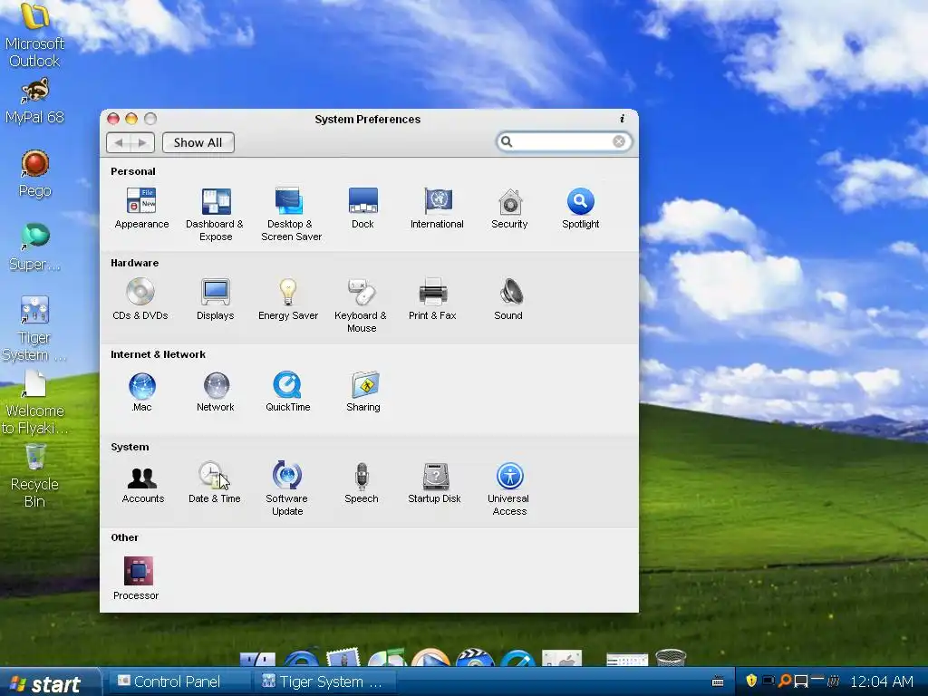Viewport: 928px width, 696px height.
Task: Open the Security preference pane
Action: point(509,208)
